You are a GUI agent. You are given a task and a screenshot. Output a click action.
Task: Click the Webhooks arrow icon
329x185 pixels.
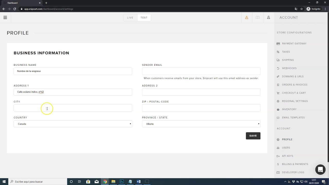click(278, 68)
